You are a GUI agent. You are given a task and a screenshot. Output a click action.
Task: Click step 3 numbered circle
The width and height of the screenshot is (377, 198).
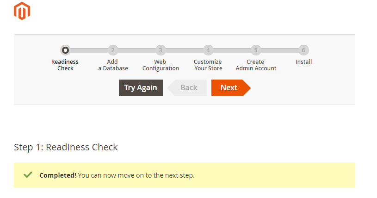point(161,50)
